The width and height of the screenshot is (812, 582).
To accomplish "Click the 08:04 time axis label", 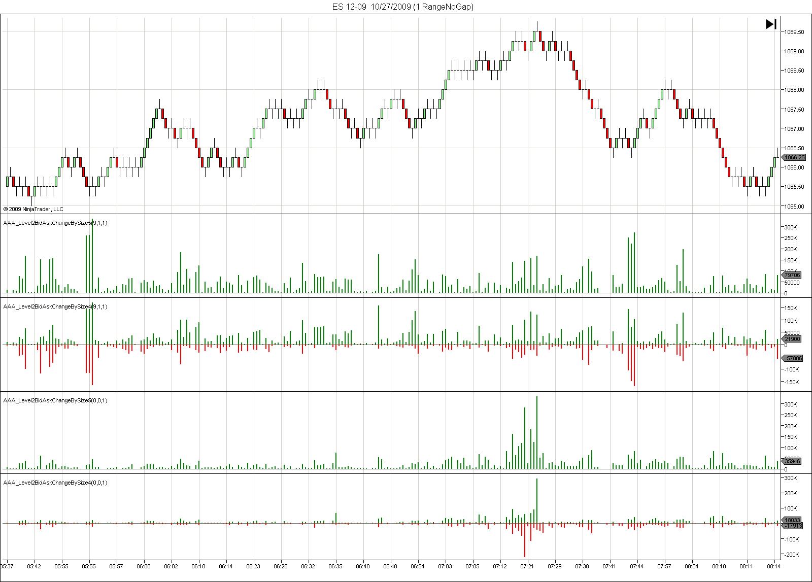I will [692, 566].
